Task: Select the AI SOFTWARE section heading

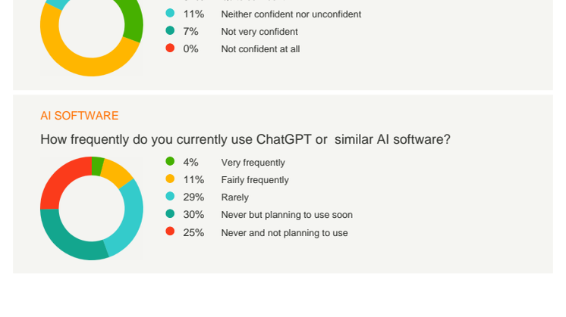Action: click(80, 116)
